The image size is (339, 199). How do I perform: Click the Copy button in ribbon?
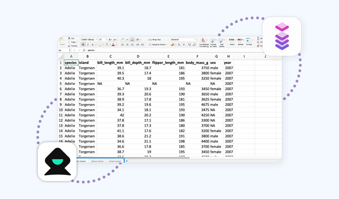pos(72,42)
